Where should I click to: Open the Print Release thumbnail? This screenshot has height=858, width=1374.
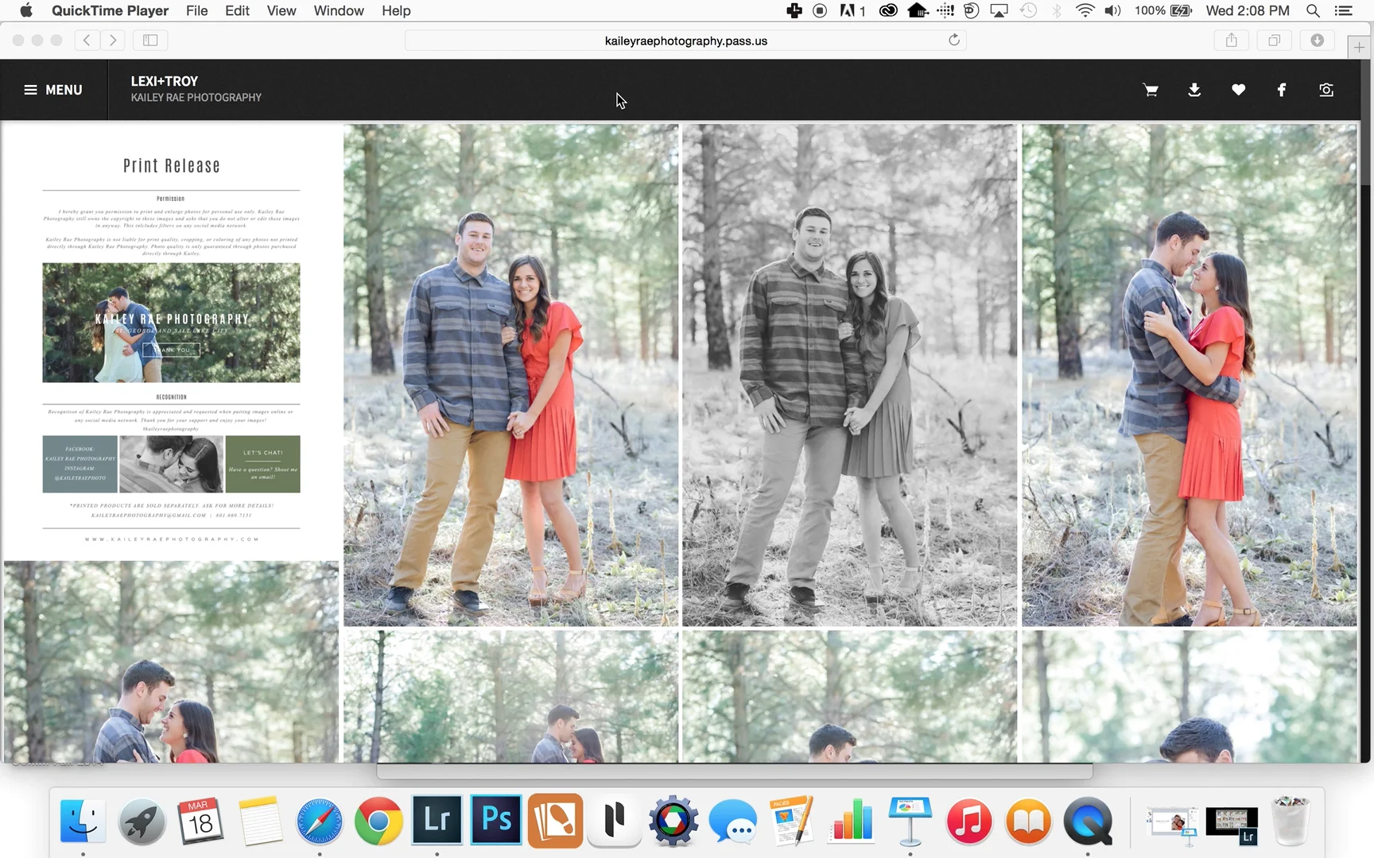(x=171, y=340)
